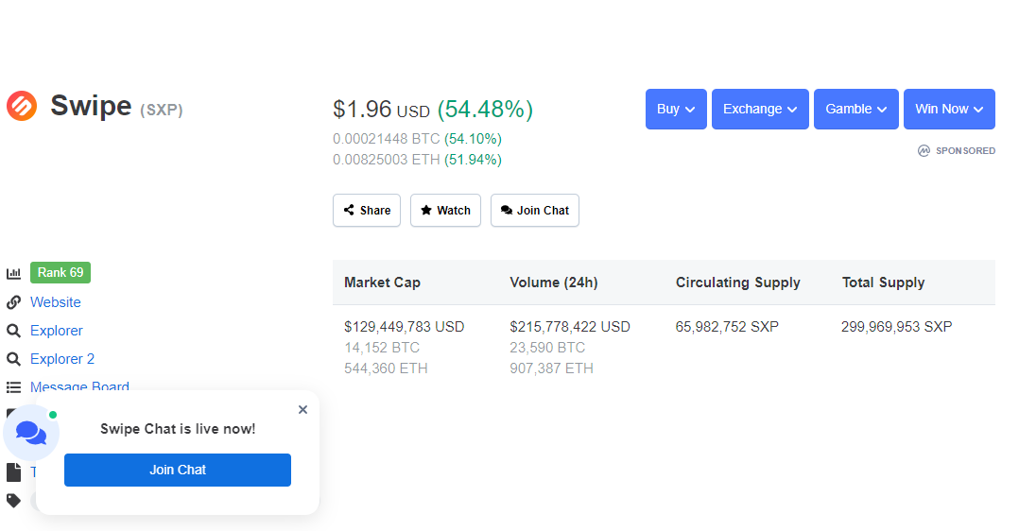Click the Swipe coin logo icon

pyautogui.click(x=22, y=106)
